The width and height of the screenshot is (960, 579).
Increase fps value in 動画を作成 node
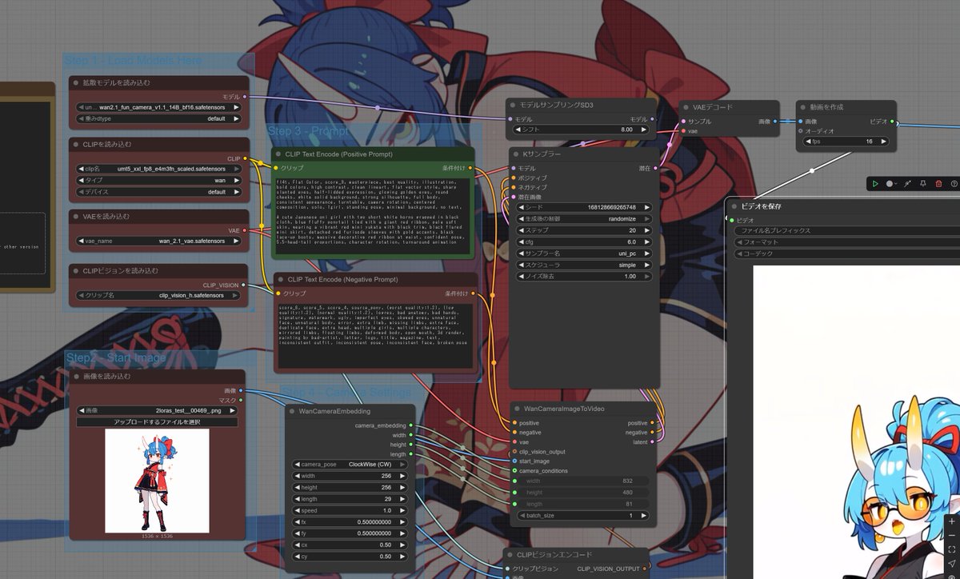[883, 141]
